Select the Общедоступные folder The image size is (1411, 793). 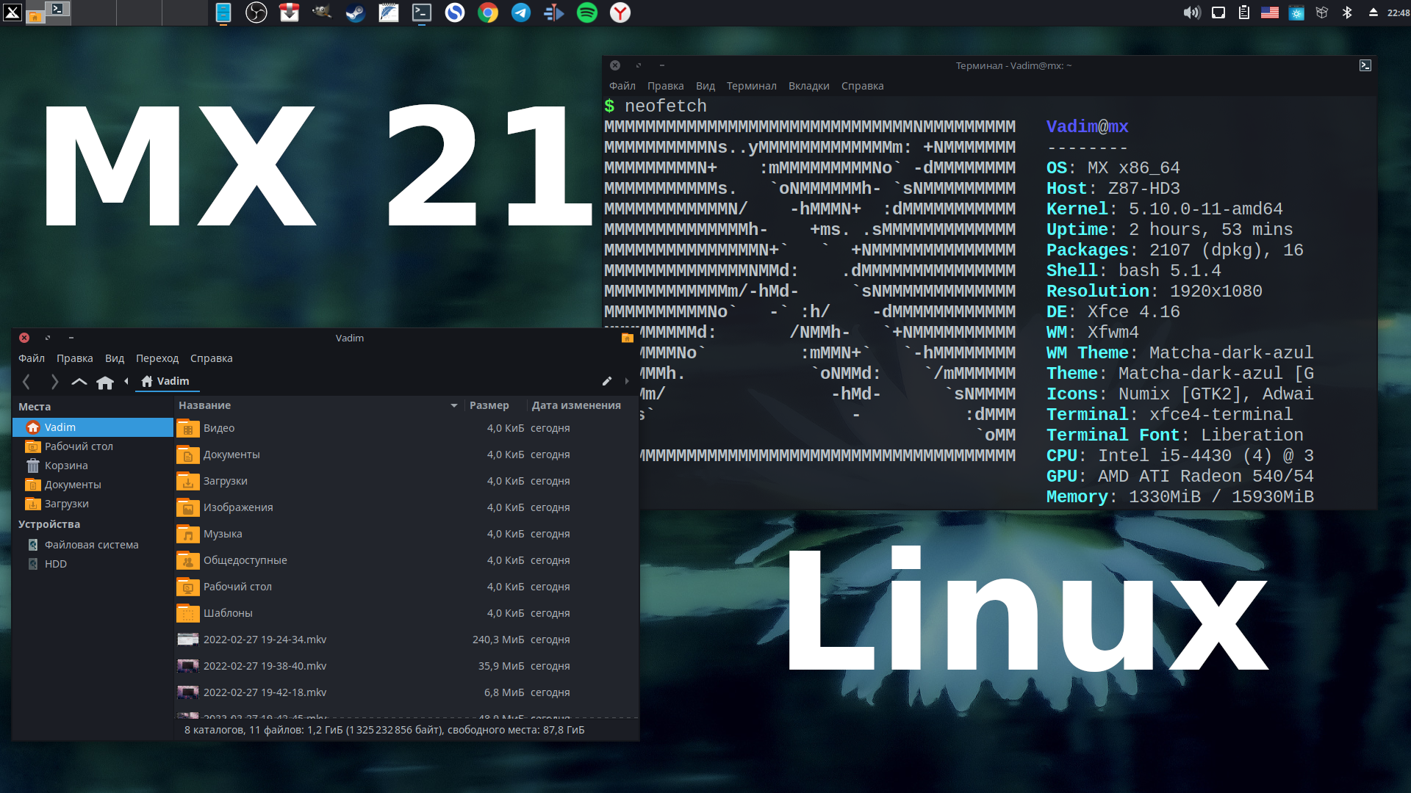coord(406,560)
